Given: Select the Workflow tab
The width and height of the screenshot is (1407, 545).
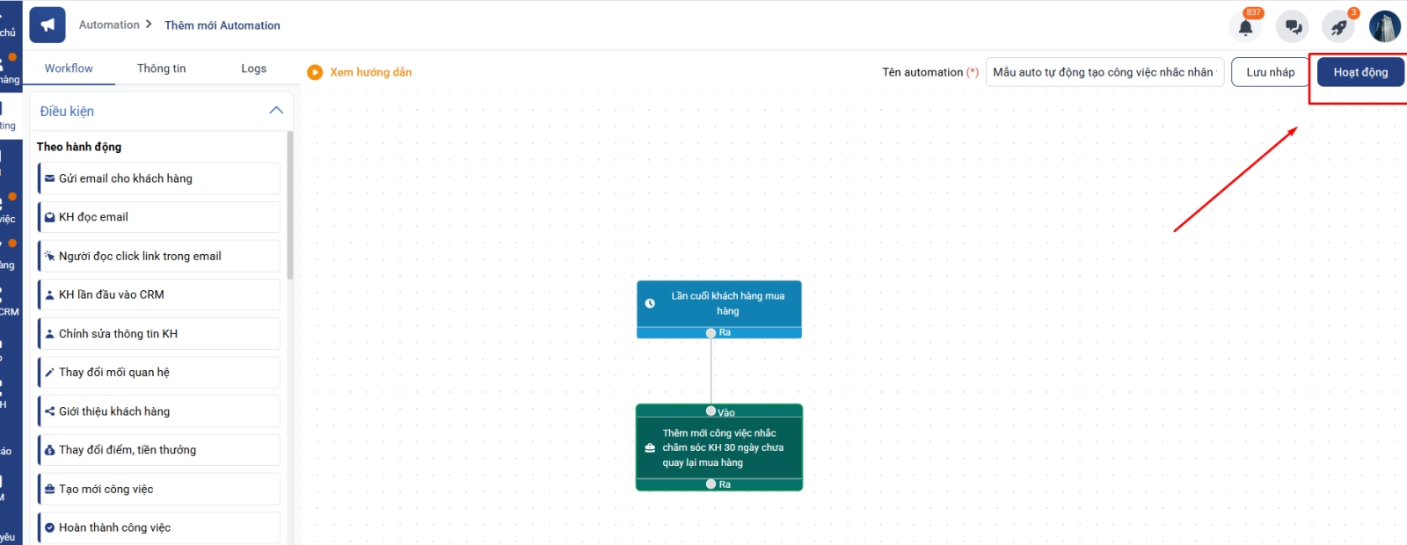Looking at the screenshot, I should [x=69, y=69].
